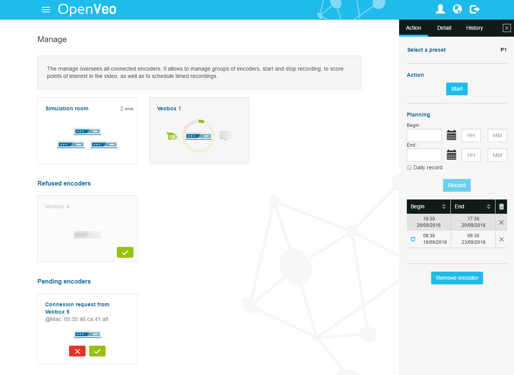
Task: Enable the Daily record checkbox
Action: [409, 167]
